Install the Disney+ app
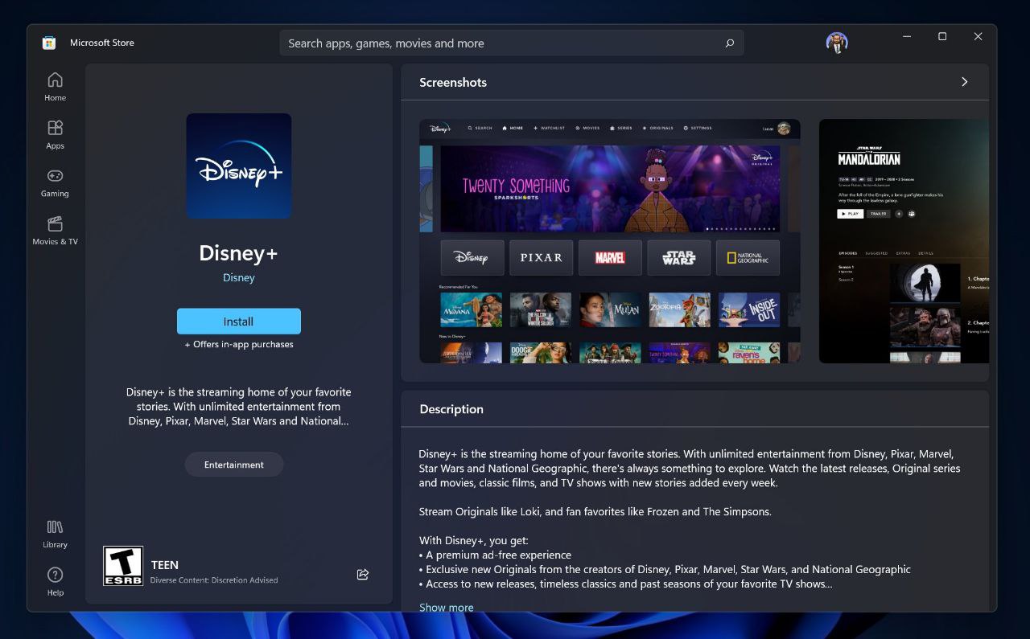The height and width of the screenshot is (639, 1030). (x=239, y=322)
